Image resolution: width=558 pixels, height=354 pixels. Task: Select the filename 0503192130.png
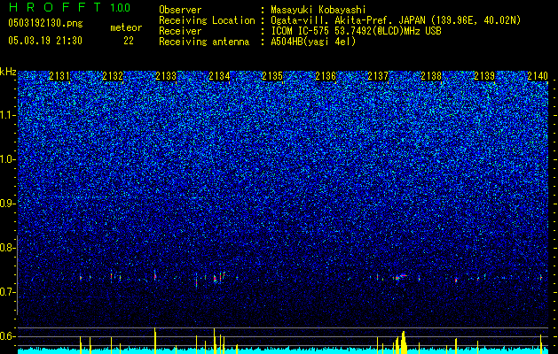(45, 23)
